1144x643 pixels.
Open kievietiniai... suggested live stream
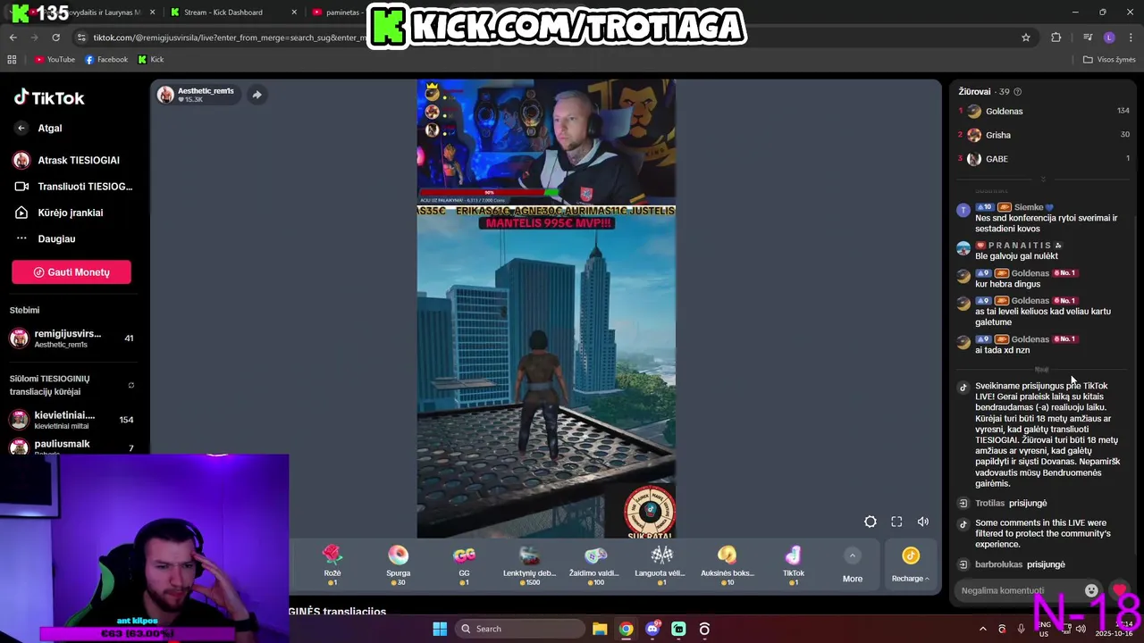click(71, 420)
